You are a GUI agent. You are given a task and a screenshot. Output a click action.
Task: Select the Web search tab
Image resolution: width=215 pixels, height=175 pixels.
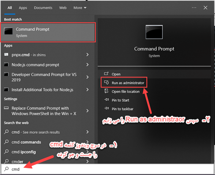click(63, 8)
